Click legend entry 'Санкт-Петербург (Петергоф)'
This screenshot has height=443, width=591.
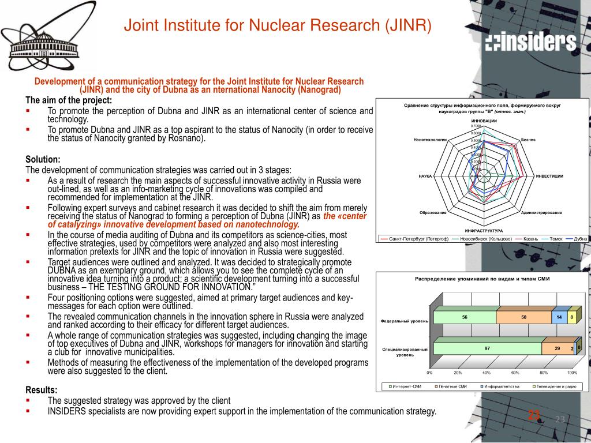click(x=415, y=239)
